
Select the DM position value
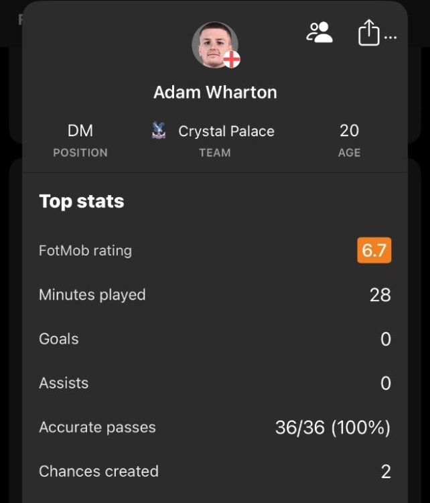[x=80, y=131]
